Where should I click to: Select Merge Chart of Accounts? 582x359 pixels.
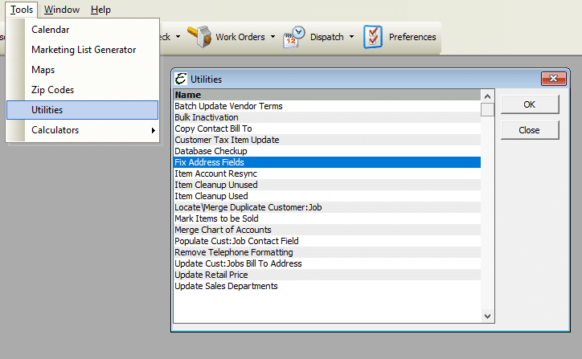[327, 230]
